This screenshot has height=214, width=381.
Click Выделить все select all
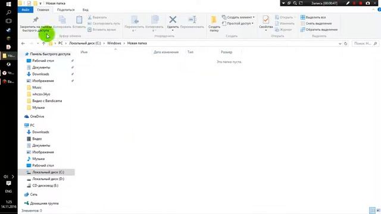(313, 17)
